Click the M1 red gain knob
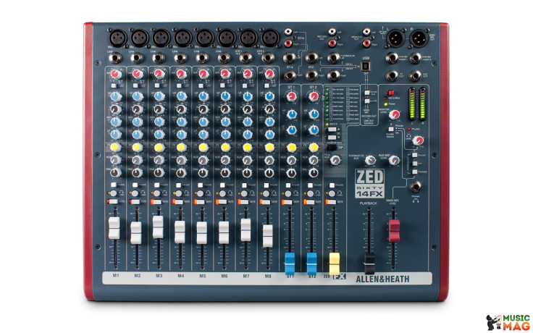This screenshot has width=533, height=333. [x=116, y=74]
